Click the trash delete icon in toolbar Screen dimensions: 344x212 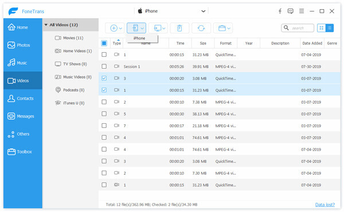179,28
